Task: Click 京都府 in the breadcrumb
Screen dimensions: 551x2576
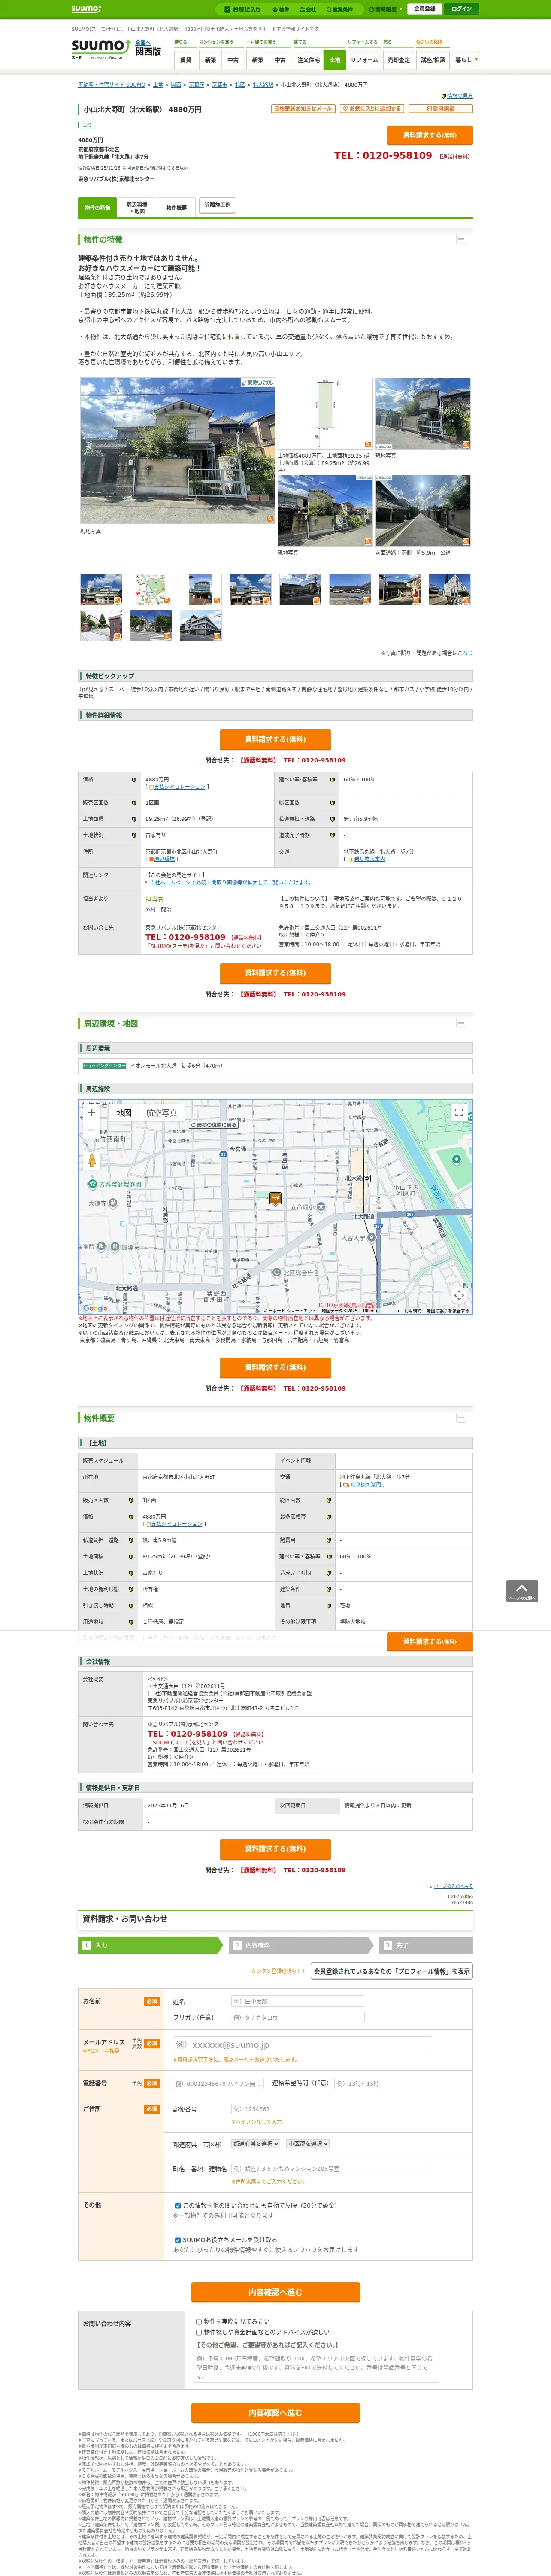Action: [x=196, y=85]
